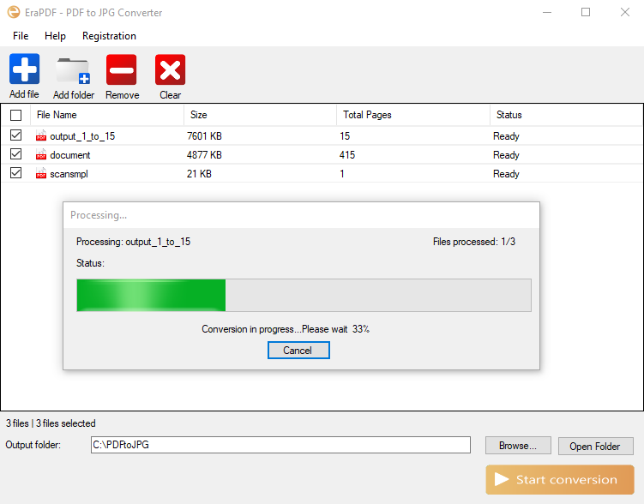Image resolution: width=644 pixels, height=504 pixels.
Task: Click the Status column header
Action: click(566, 115)
